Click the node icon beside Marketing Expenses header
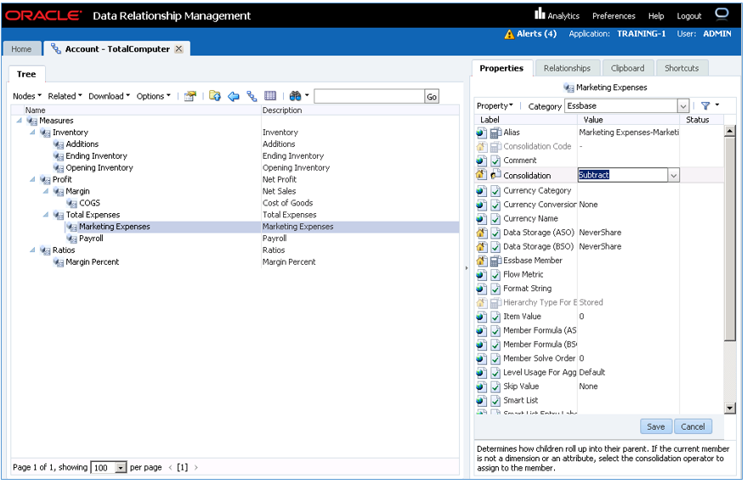 569,87
